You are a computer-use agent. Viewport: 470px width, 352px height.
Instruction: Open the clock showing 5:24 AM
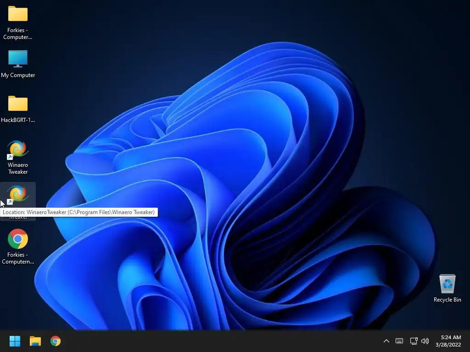[448, 341]
